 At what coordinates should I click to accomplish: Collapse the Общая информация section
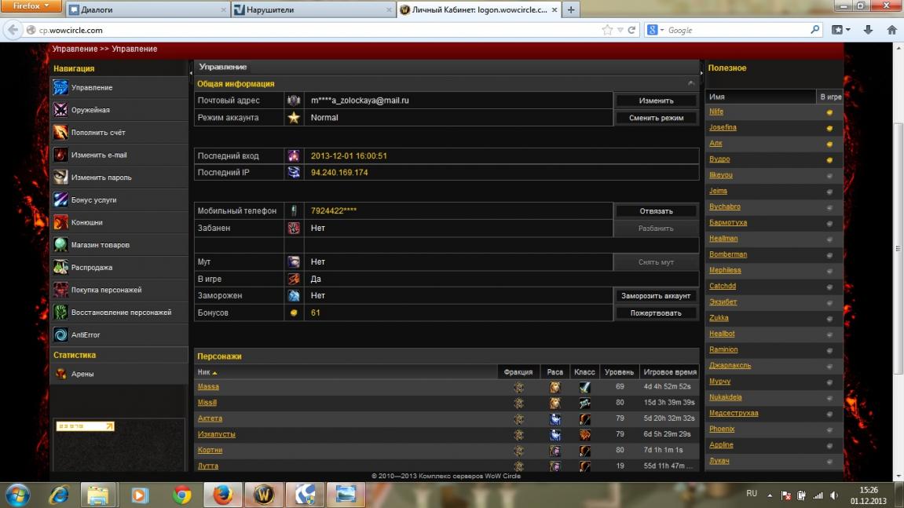(691, 83)
